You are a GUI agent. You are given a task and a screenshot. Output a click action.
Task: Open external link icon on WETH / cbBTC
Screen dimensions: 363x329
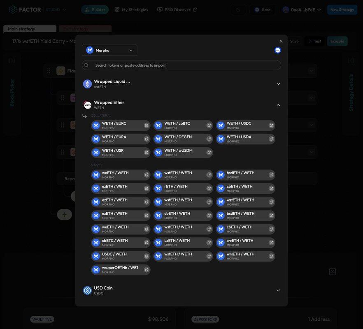pos(209,126)
